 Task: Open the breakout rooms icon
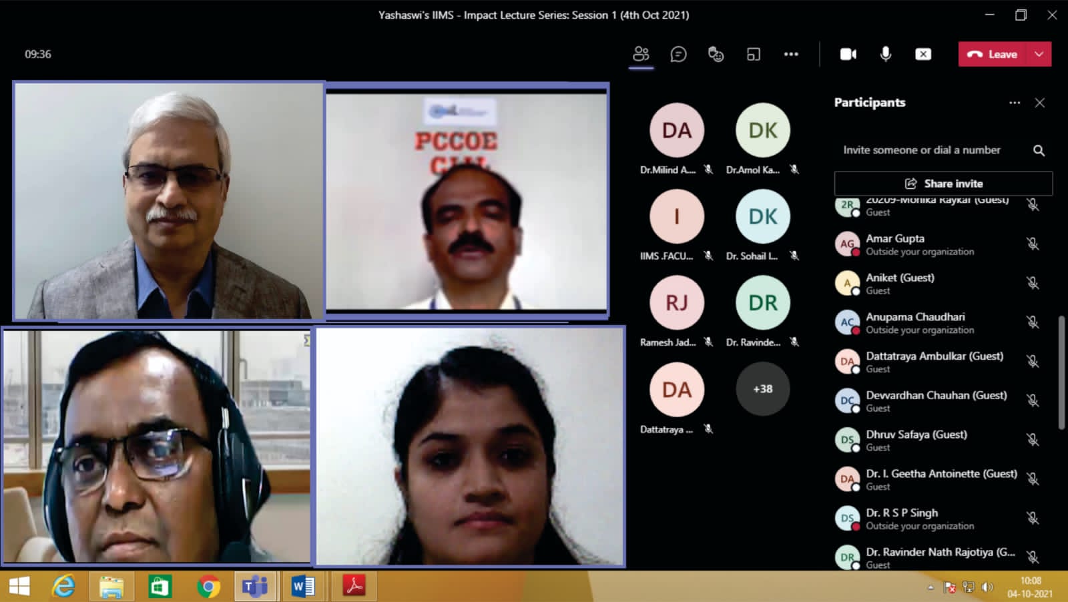click(x=754, y=54)
